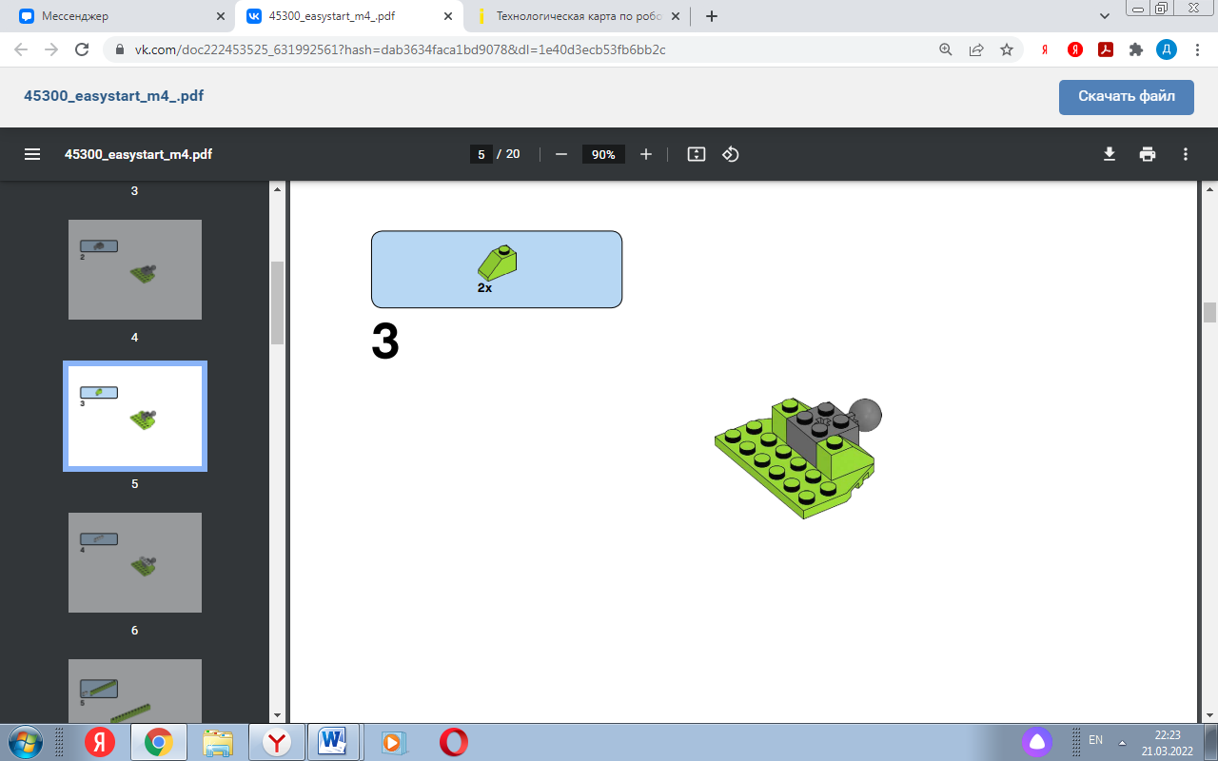Click the thumbnail panel scrollbar handle
1218x761 pixels.
tap(277, 302)
